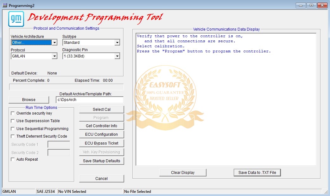
Task: Click the Cancel button
Action: [101, 179]
